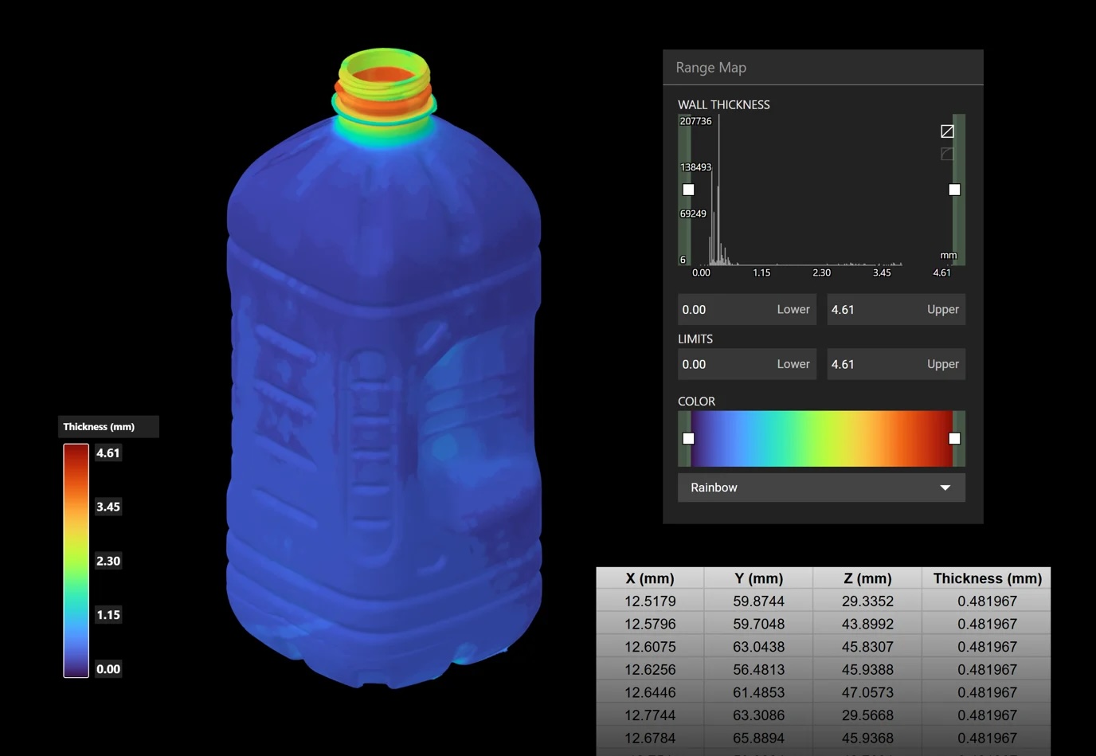The height and width of the screenshot is (756, 1096).
Task: Sort by the X (mm) column header
Action: 650,578
